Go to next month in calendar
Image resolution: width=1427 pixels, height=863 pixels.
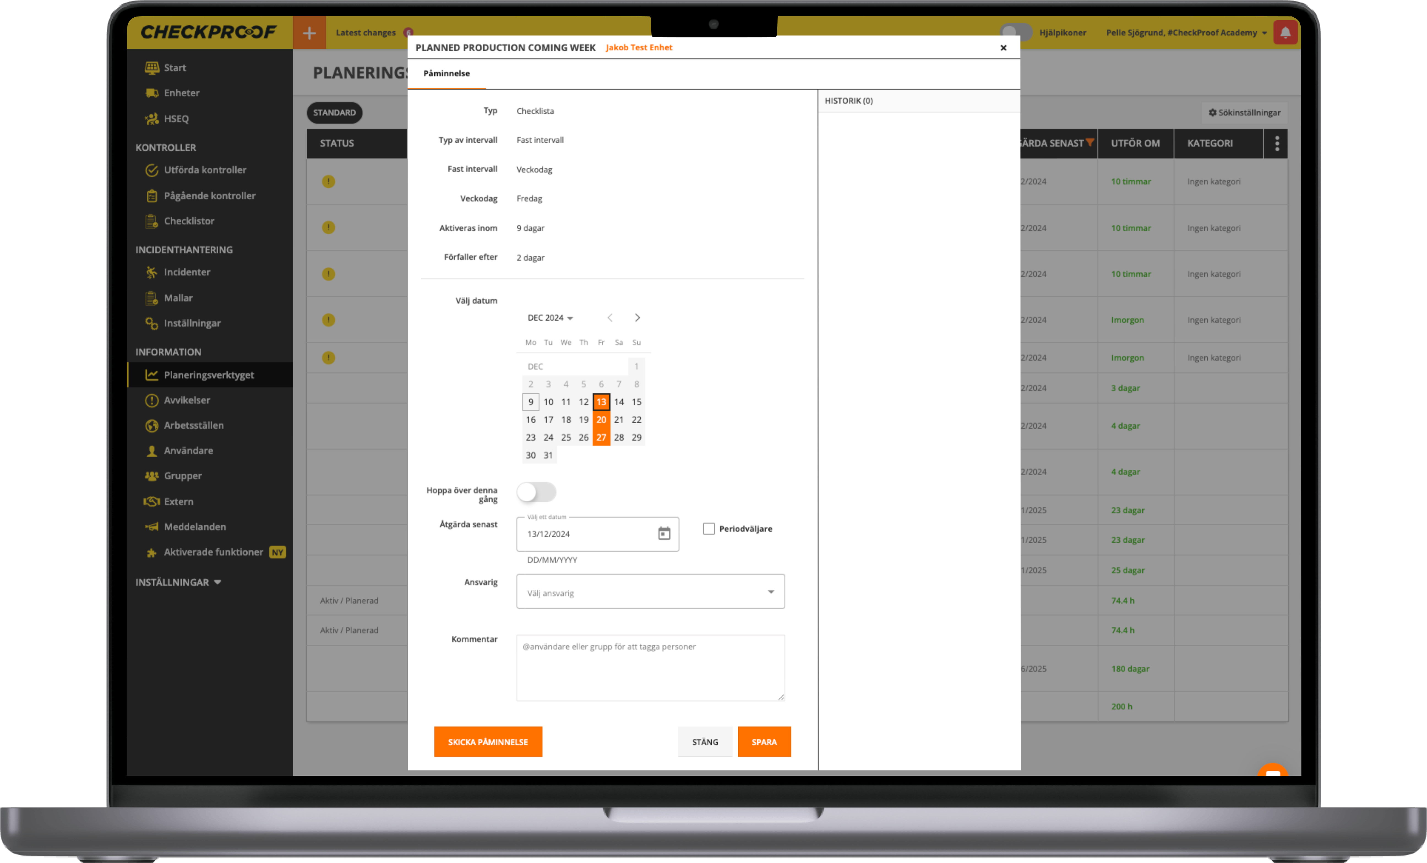click(637, 317)
